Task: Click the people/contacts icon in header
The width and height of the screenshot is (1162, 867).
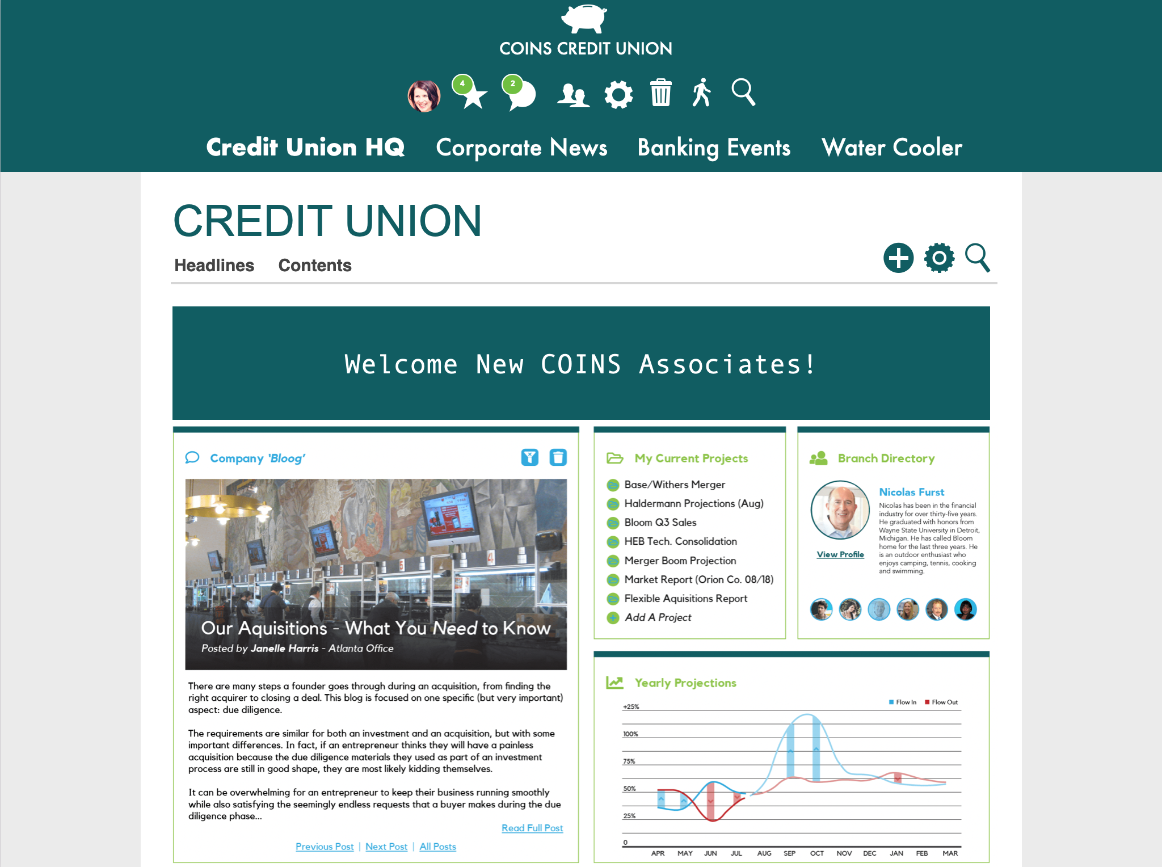Action: (575, 93)
